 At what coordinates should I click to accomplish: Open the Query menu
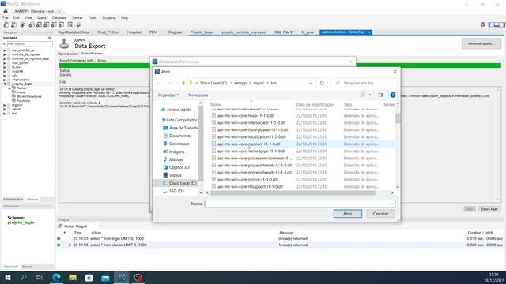pyautogui.click(x=42, y=17)
